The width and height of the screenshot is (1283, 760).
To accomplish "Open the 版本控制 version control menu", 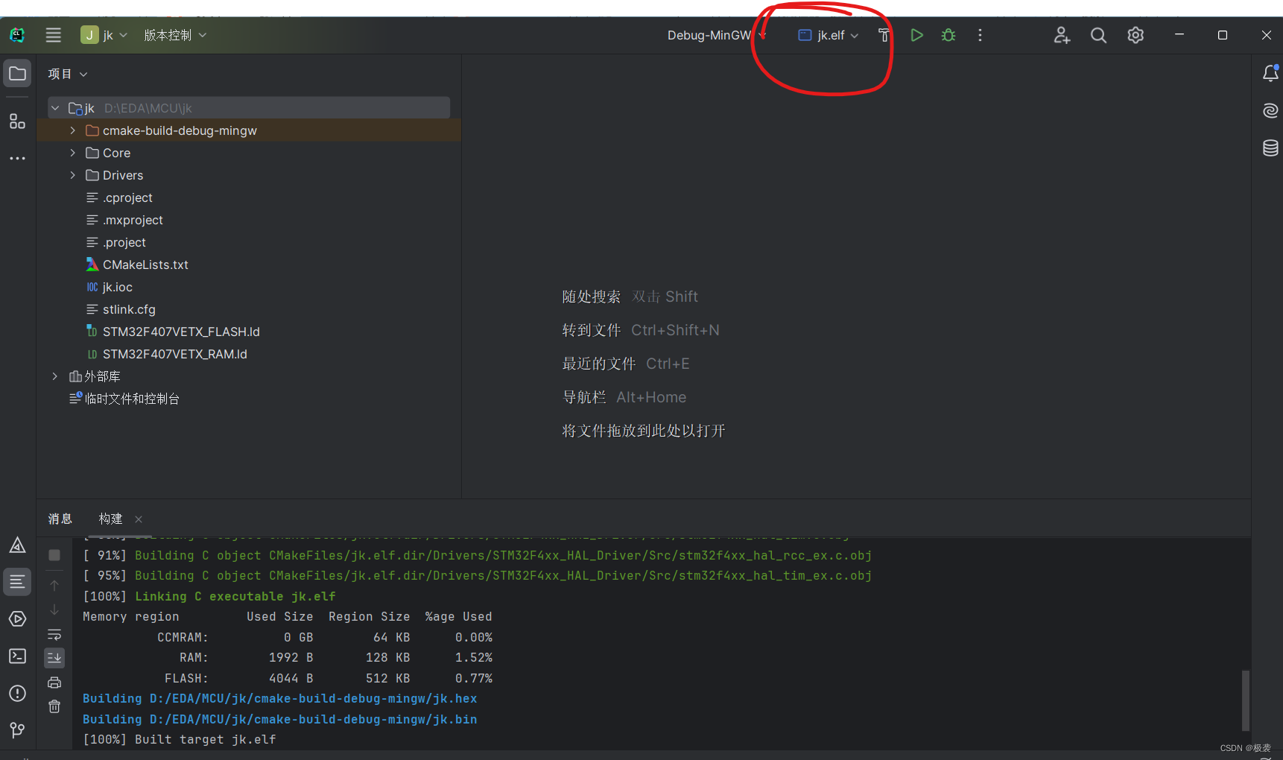I will pyautogui.click(x=175, y=35).
